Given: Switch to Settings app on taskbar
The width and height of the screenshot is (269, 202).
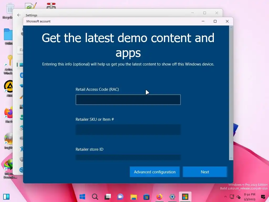Looking at the screenshot, I should point(172,197).
